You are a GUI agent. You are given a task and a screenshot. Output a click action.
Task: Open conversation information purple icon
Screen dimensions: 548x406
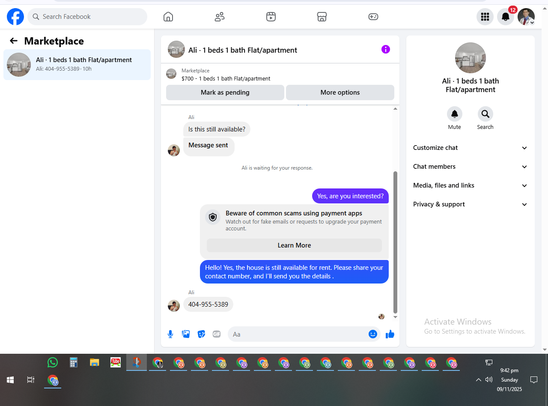click(386, 49)
